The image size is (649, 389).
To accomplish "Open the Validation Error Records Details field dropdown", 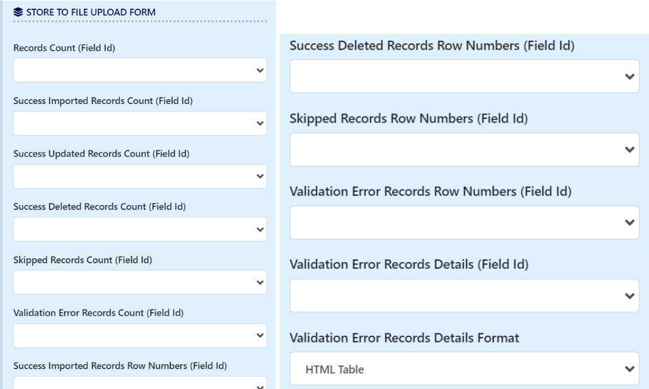I will click(464, 295).
